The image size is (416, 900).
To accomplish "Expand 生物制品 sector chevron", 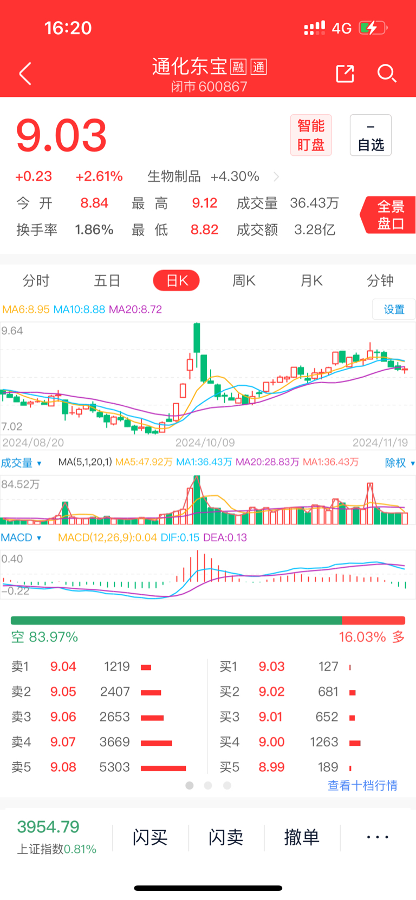I will pyautogui.click(x=276, y=176).
